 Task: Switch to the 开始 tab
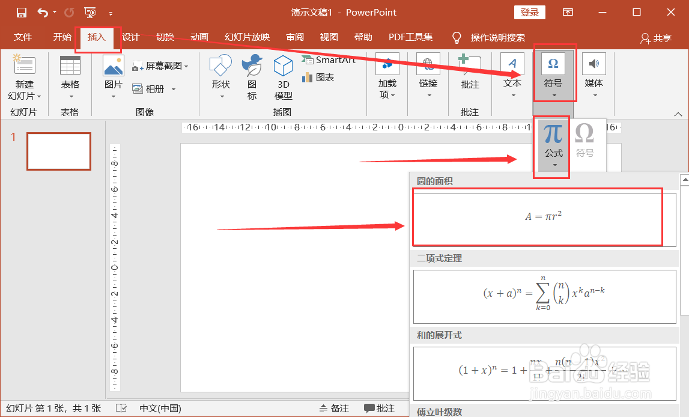[62, 37]
